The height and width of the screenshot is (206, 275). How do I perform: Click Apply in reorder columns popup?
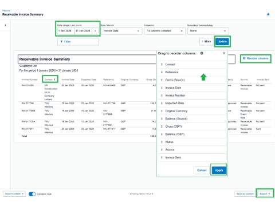click(x=219, y=170)
